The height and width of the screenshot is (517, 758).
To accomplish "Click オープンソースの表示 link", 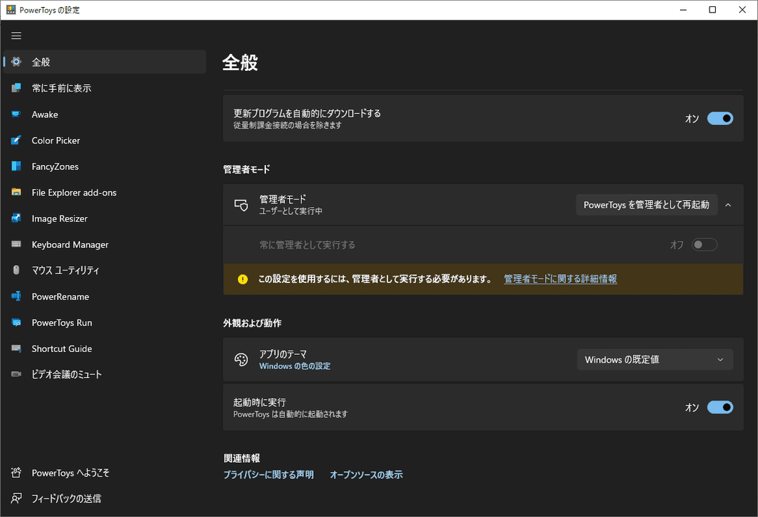I will 366,475.
